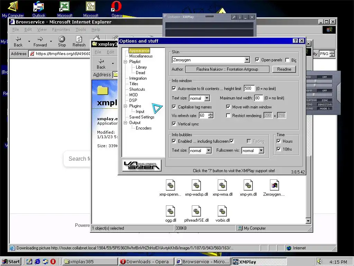Screen dimensions: 354x266
Task: Open the Tools menu in Internet Explorer
Action: click(81, 29)
